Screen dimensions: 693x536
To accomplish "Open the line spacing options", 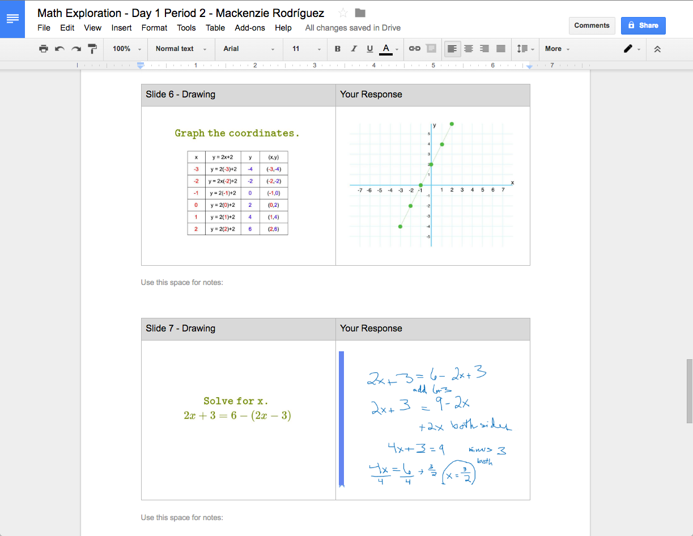I will [x=525, y=49].
